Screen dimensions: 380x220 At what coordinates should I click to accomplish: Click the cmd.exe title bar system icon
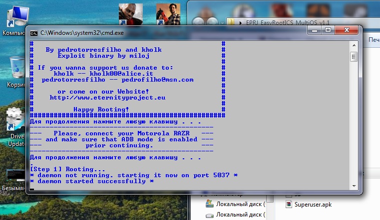click(x=33, y=33)
